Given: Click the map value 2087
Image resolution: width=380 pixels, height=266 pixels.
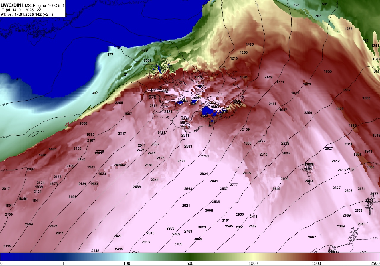Looking at the screenshot, I should coord(31,169).
